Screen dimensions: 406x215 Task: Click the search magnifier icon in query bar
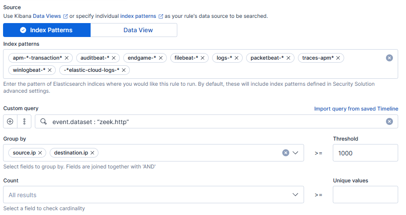coord(44,121)
